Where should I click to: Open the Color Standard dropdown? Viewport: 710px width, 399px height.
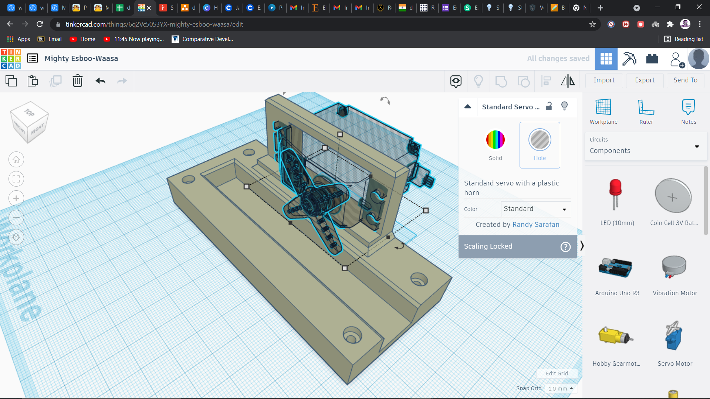tap(536, 209)
